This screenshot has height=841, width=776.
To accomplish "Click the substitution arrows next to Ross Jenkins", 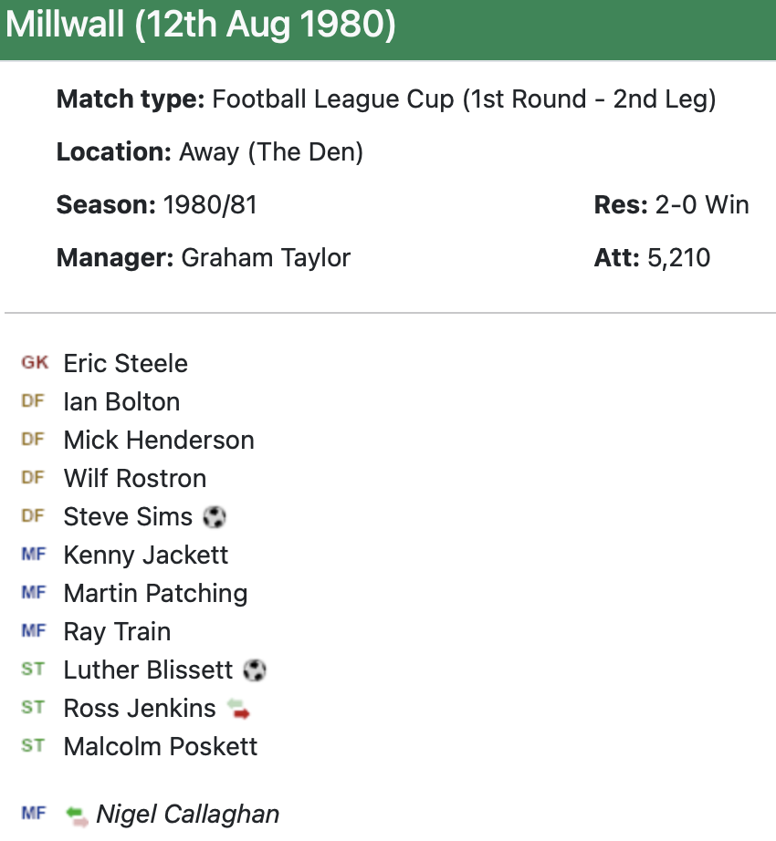I will pyautogui.click(x=238, y=709).
